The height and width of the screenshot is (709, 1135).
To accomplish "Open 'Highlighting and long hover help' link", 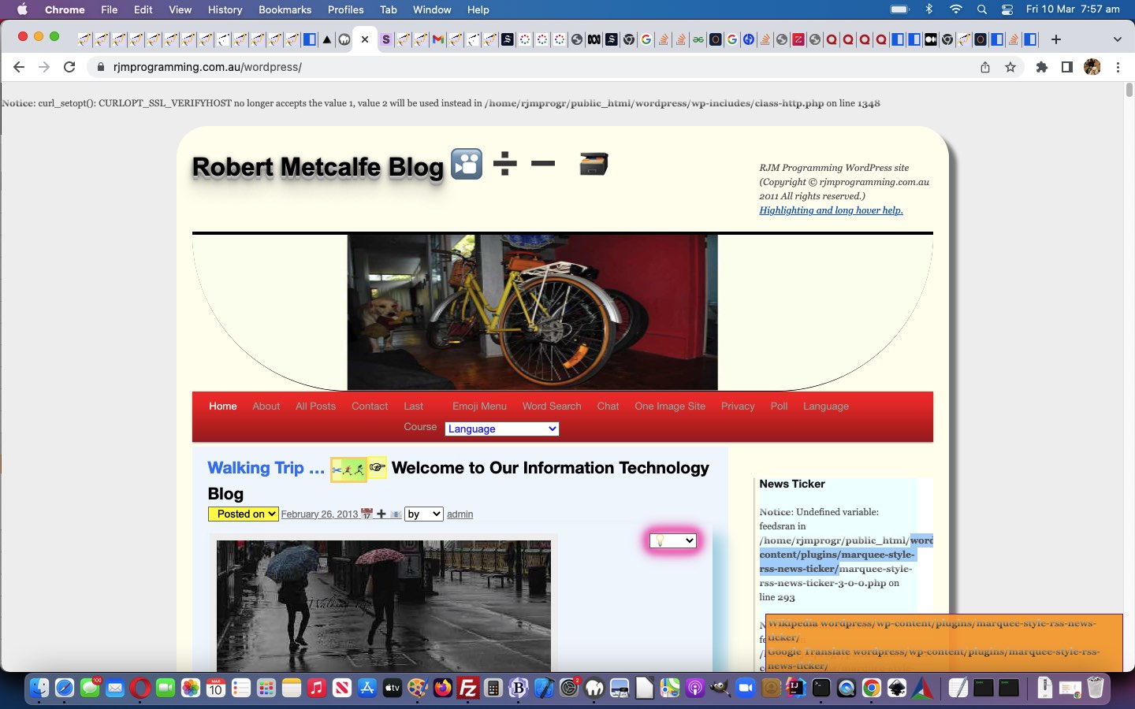I will (x=831, y=210).
